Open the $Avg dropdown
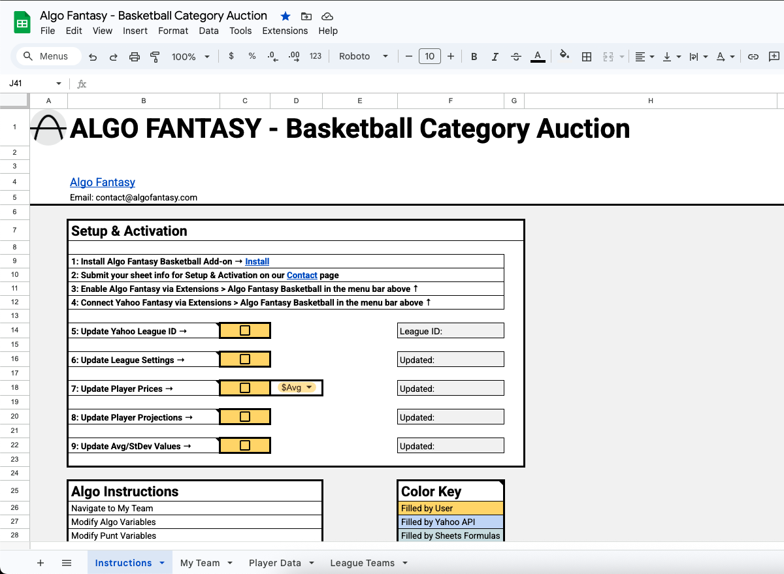 tap(296, 387)
